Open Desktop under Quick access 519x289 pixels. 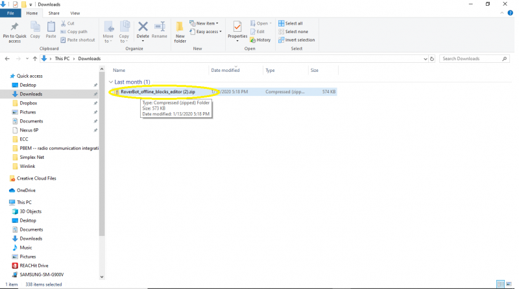coord(28,85)
